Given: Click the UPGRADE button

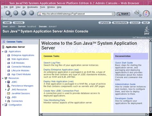Looking at the screenshot, I should 105,23.
